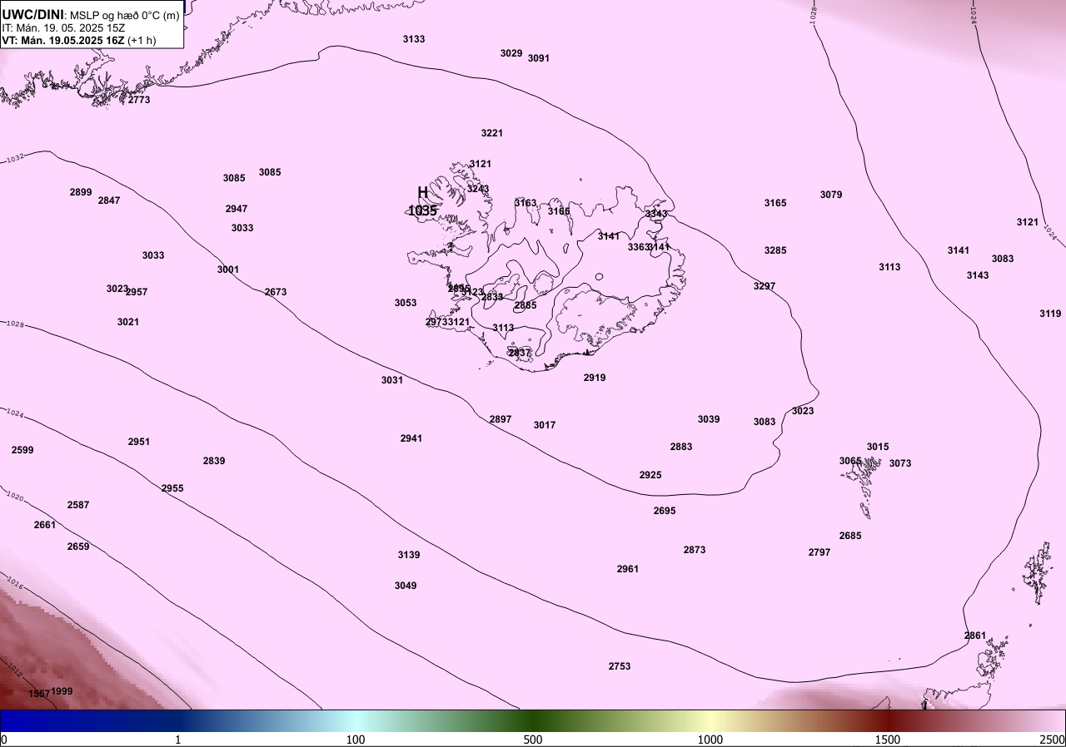Click the 2773 value near the Greenland coast
Image resolution: width=1066 pixels, height=747 pixels.
[x=139, y=100]
